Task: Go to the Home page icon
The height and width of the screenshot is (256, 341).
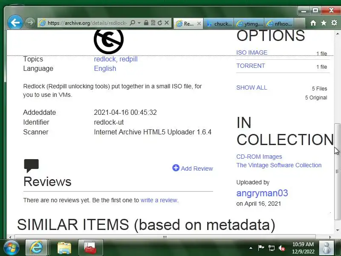Action: tap(313, 23)
